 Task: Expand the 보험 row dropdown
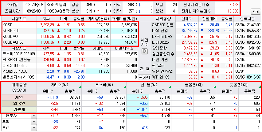(34, 122)
